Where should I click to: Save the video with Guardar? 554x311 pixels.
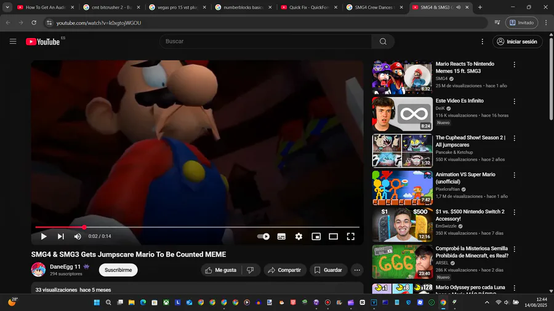click(x=329, y=270)
